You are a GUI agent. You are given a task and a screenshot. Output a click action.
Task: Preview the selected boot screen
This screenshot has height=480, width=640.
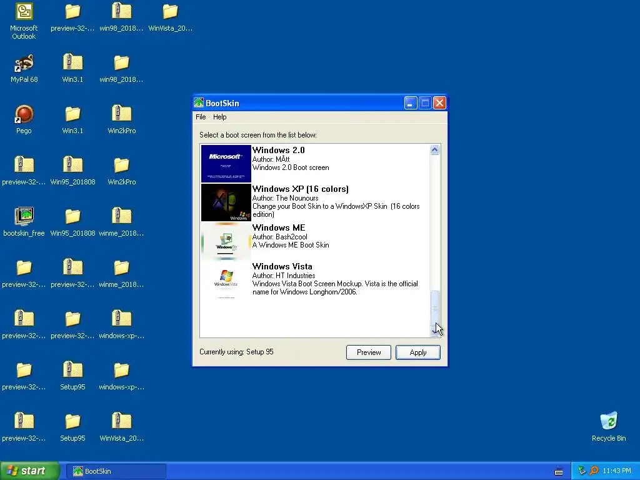pyautogui.click(x=369, y=352)
